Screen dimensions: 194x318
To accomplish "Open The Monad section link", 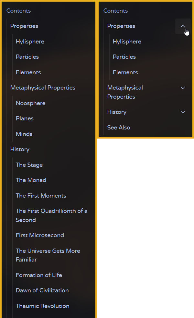I will pyautogui.click(x=31, y=180).
